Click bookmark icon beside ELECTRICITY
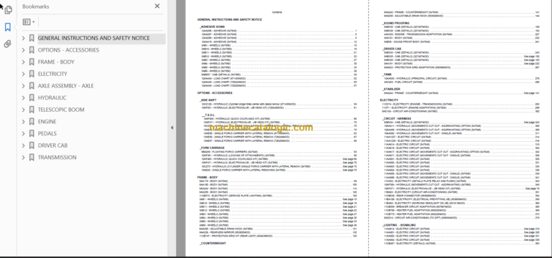This screenshot has width=552, height=258. coord(32,74)
